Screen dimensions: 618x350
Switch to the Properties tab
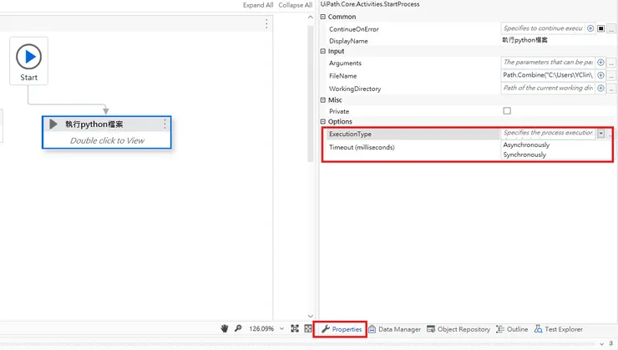click(x=342, y=329)
